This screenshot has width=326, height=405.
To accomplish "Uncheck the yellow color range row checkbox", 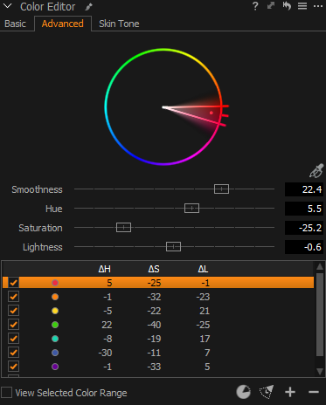I will point(13,311).
